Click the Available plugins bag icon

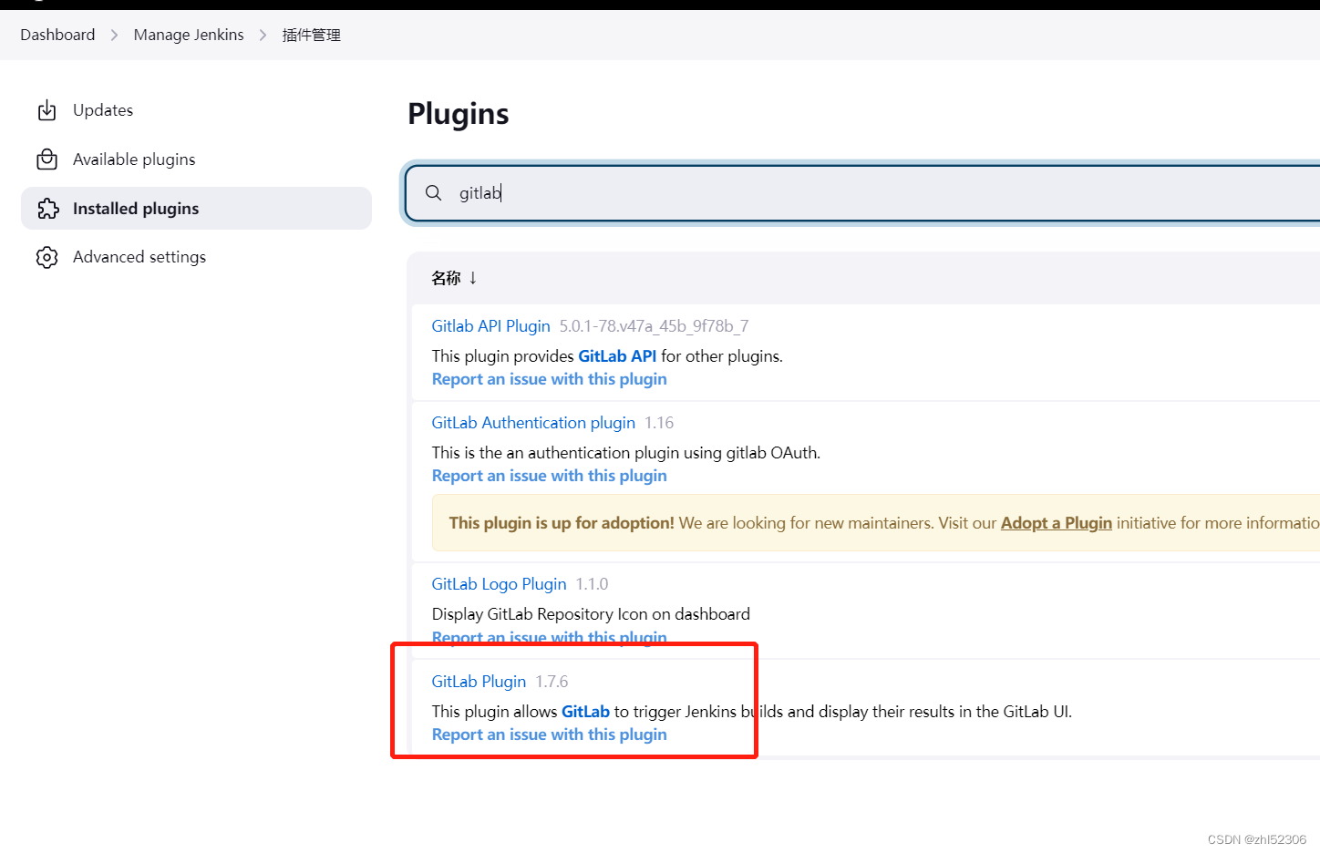(x=46, y=159)
